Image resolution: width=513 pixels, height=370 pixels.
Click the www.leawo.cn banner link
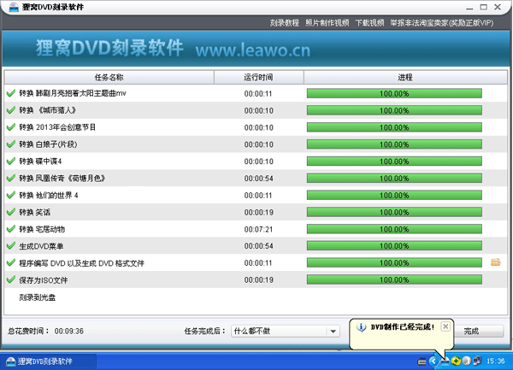coord(252,50)
